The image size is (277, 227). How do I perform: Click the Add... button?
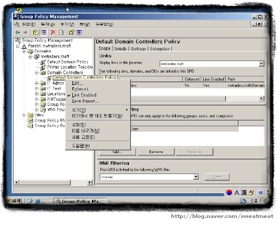(117, 152)
